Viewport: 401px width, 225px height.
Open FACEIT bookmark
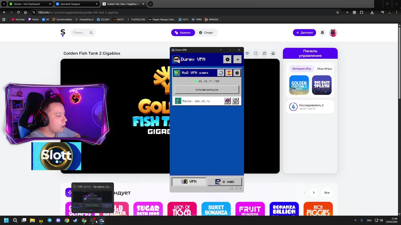pyautogui.click(x=118, y=19)
